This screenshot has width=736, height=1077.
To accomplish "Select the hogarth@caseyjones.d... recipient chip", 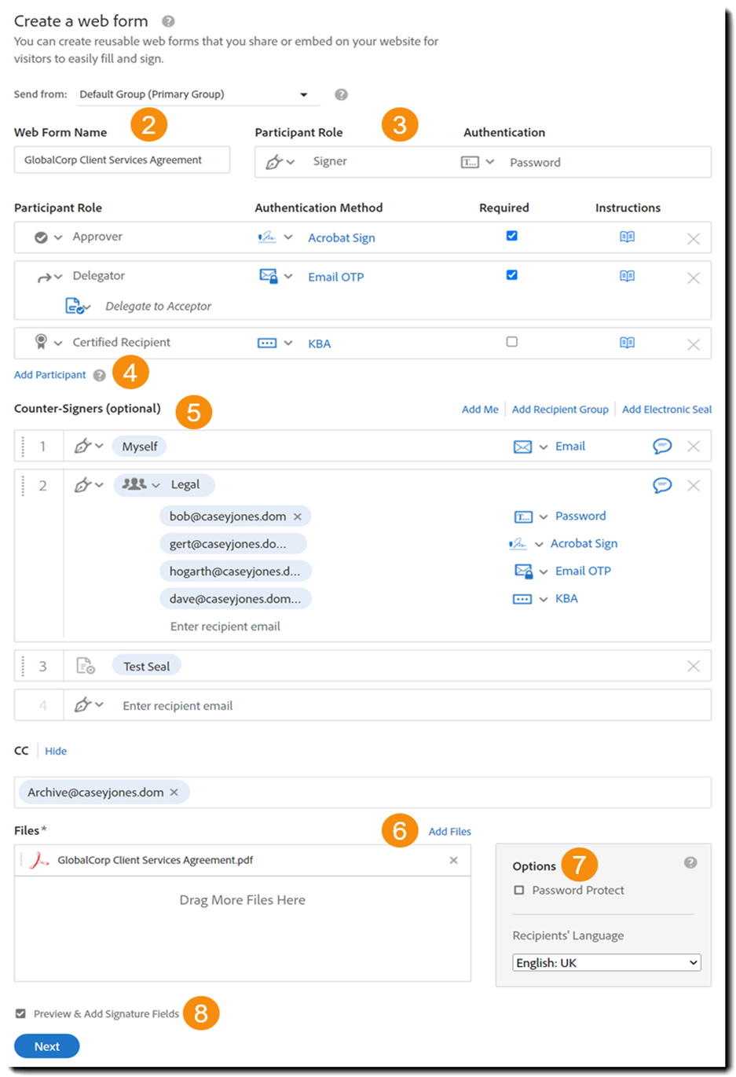I will [235, 572].
